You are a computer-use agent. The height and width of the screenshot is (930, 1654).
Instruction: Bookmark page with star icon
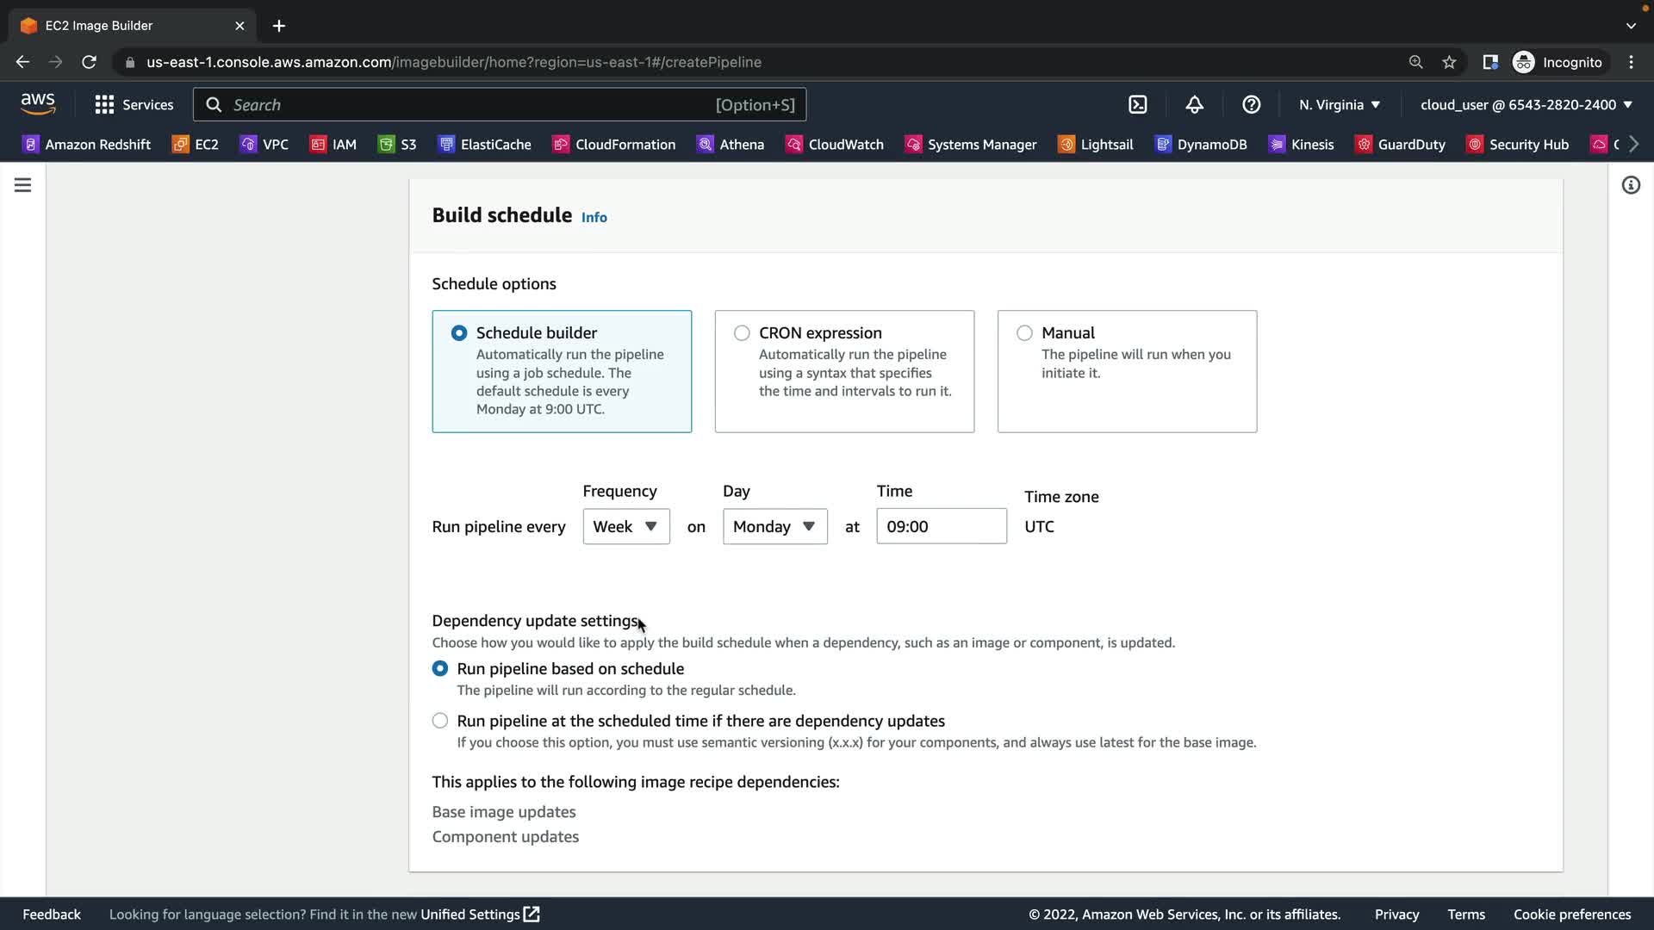(1449, 62)
